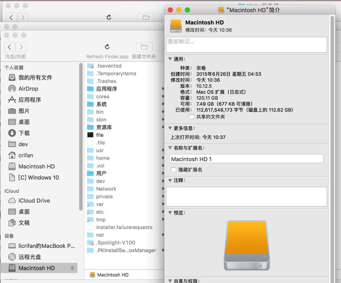Viewport: 341px width, 283px height.
Task: Click the New Folder toolbar icon labeled 新建文件夹
Action: tap(144, 47)
